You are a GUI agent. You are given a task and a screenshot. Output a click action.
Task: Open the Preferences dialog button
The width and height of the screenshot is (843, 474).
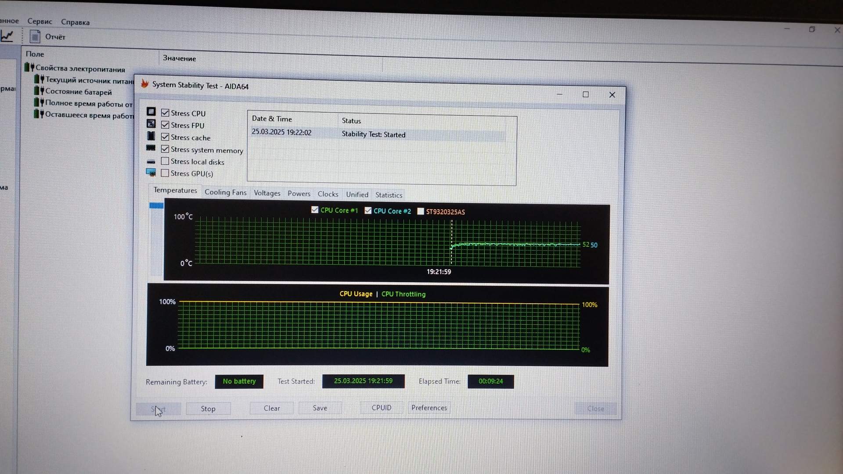click(429, 408)
